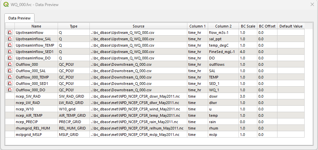Click the Default Value column header
318x150 pixels.
tap(291, 26)
